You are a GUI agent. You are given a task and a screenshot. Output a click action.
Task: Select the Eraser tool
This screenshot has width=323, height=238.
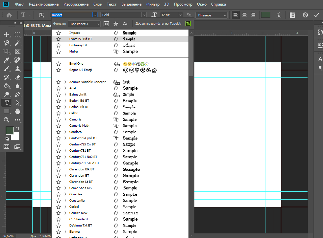(18, 77)
